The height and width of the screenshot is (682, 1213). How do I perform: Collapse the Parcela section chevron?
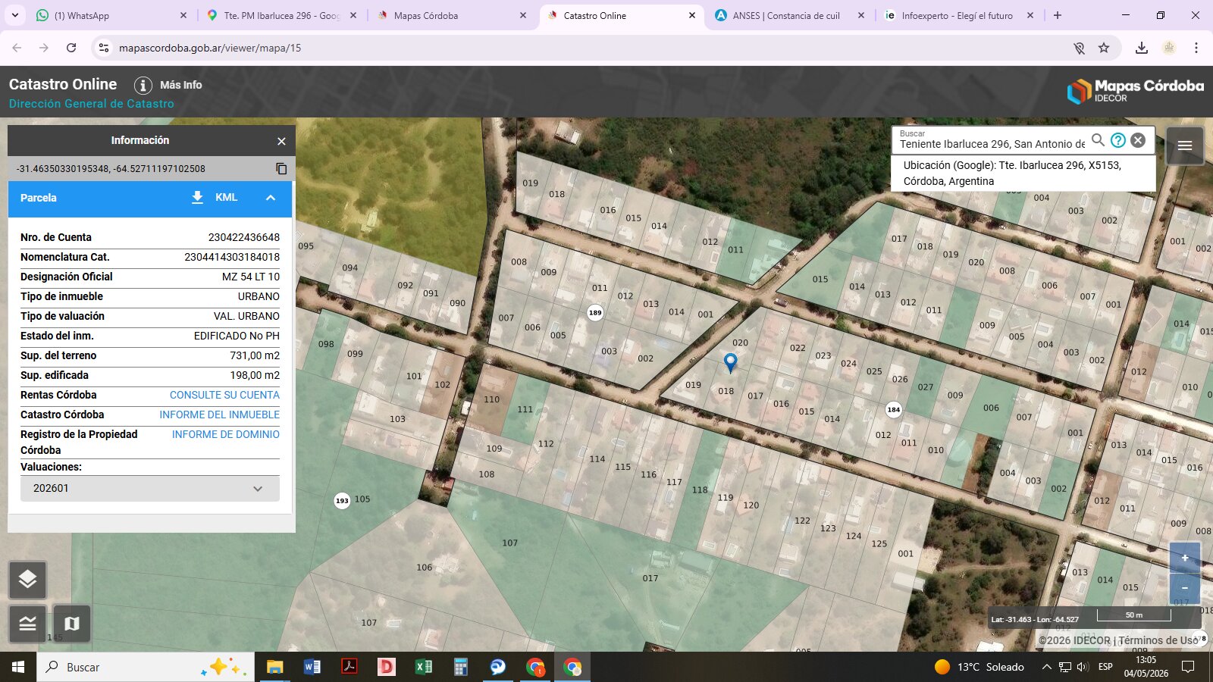point(271,198)
